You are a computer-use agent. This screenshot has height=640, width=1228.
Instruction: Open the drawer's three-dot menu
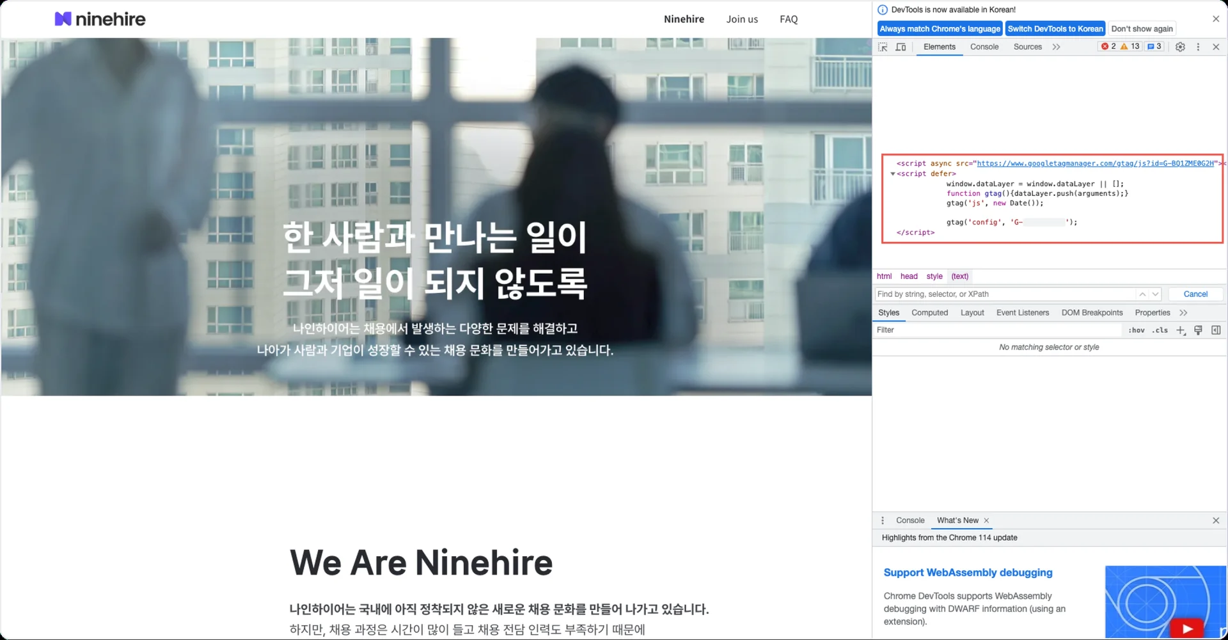(883, 520)
